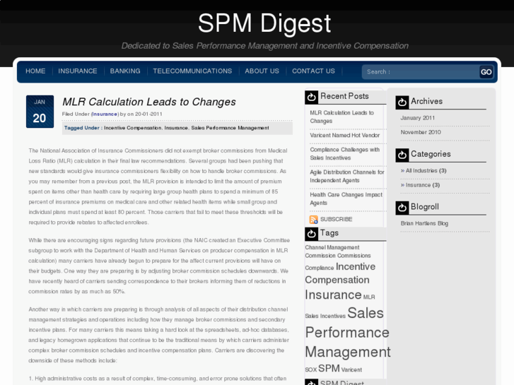514x385 pixels.
Task: Go to the BANKING section
Action: [x=125, y=71]
